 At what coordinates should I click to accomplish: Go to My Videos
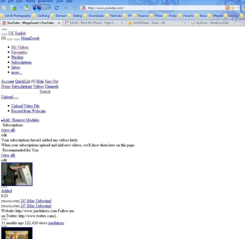(20, 47)
